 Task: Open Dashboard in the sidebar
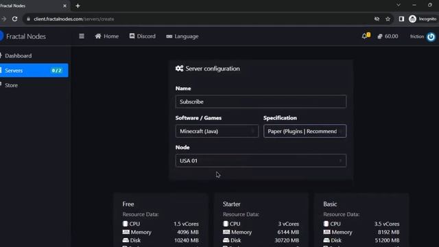[x=19, y=56]
